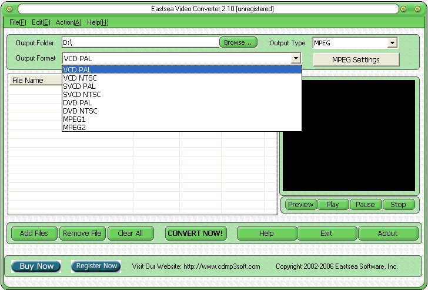Screen dimensions: 428x290
Task: Select VCD NTSC format option
Action: (x=182, y=78)
